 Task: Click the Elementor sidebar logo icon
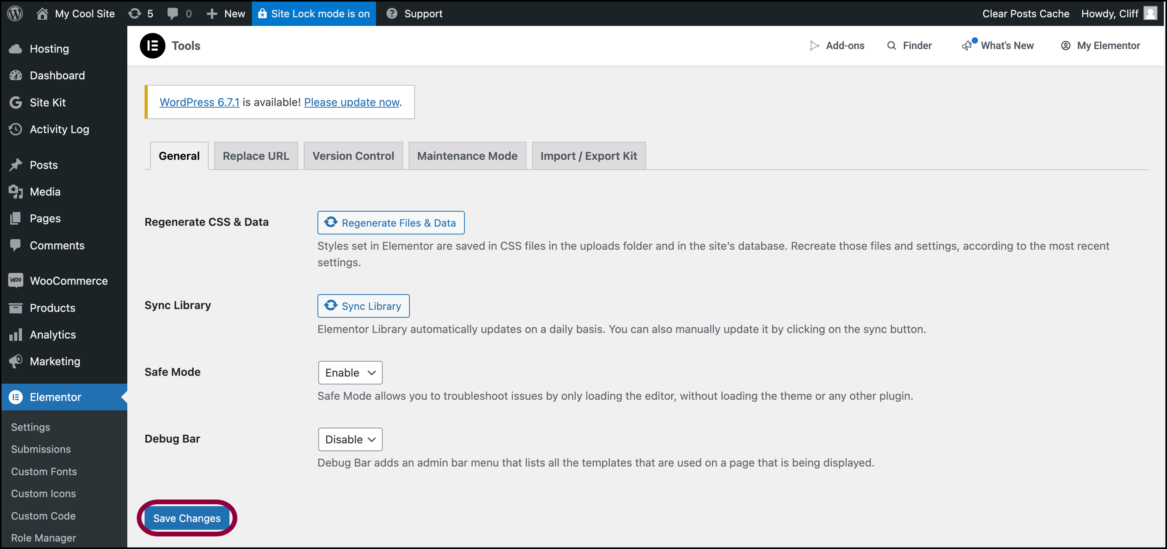[x=16, y=397]
